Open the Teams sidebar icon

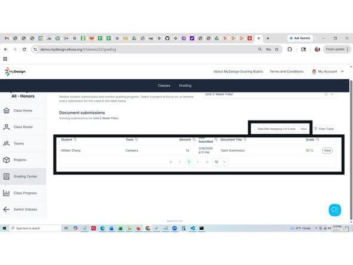tap(7, 143)
